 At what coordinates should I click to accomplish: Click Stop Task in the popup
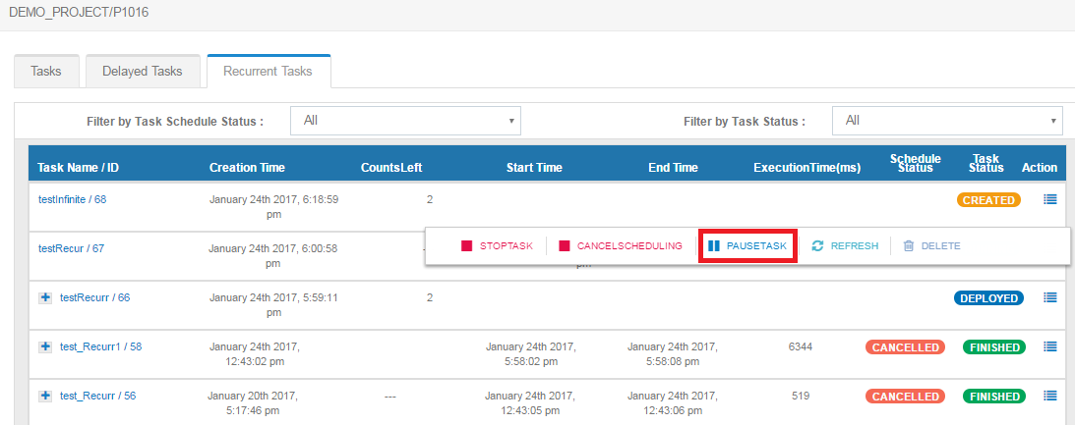pos(497,246)
